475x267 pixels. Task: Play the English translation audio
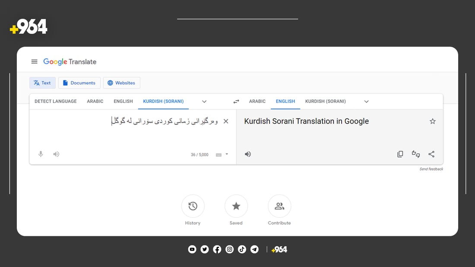pyautogui.click(x=247, y=154)
